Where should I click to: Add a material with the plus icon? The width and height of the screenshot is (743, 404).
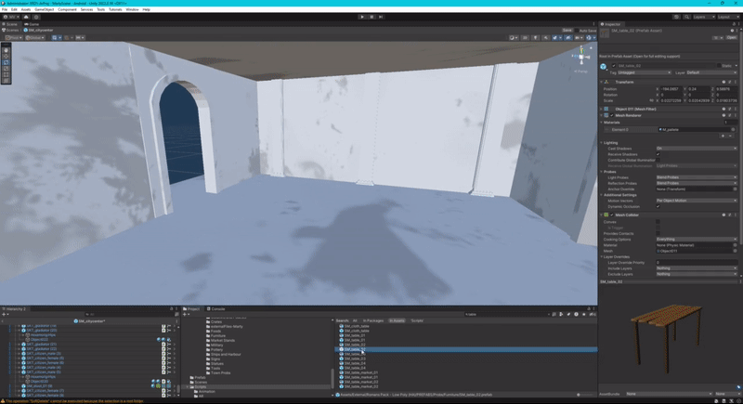pos(724,136)
